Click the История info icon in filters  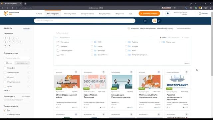tap(29, 77)
